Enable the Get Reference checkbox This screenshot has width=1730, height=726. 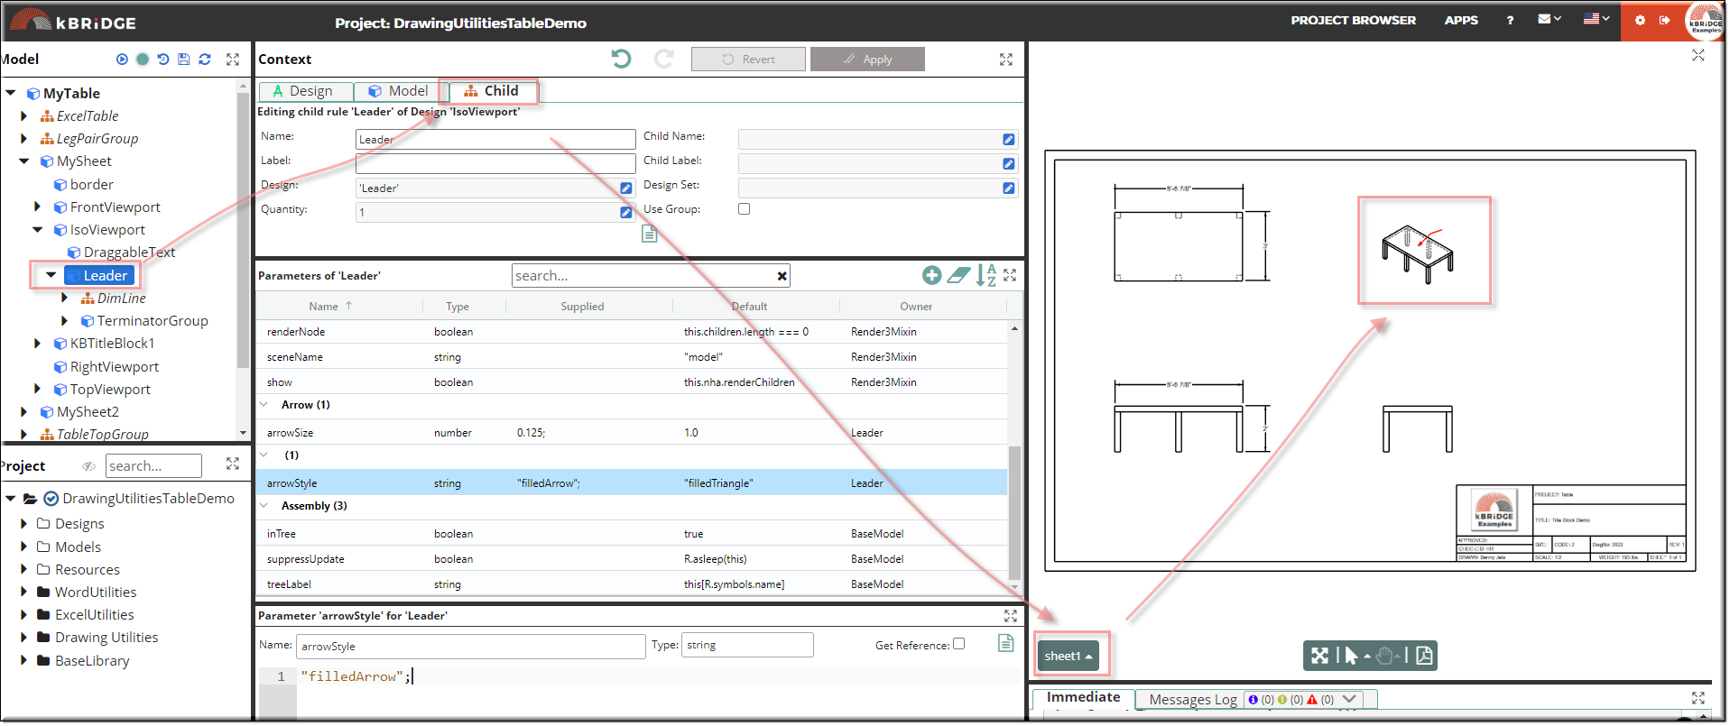[959, 644]
